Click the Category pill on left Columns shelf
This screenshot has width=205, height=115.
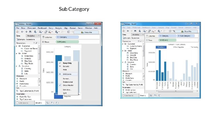pyautogui.click(x=67, y=37)
